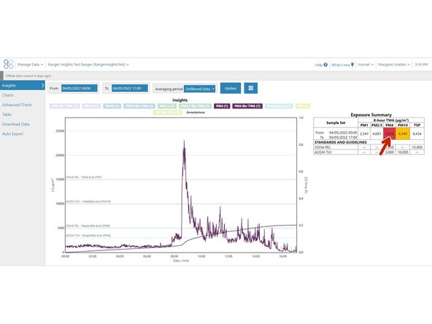Click the OSHA PEL row label

(x=323, y=147)
